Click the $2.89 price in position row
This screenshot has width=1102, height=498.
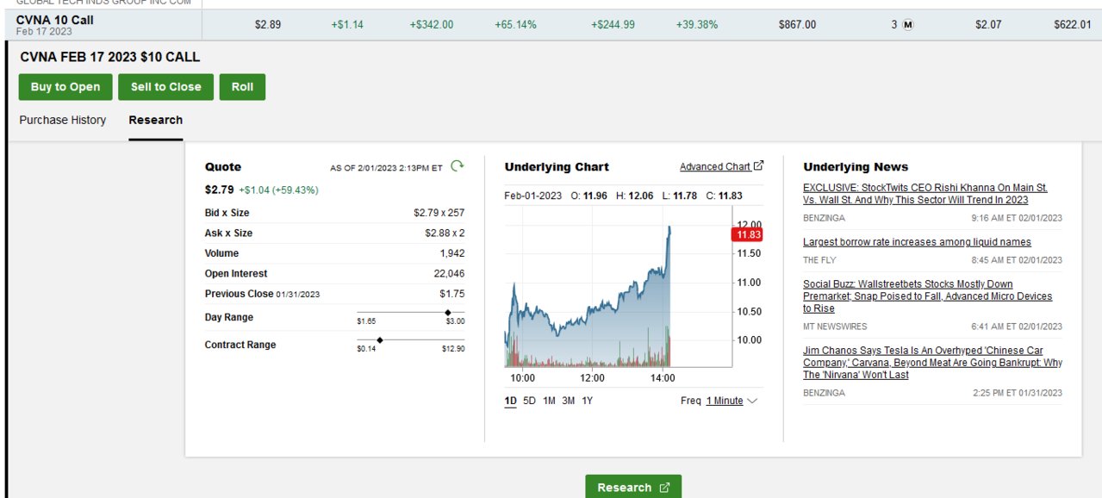268,25
